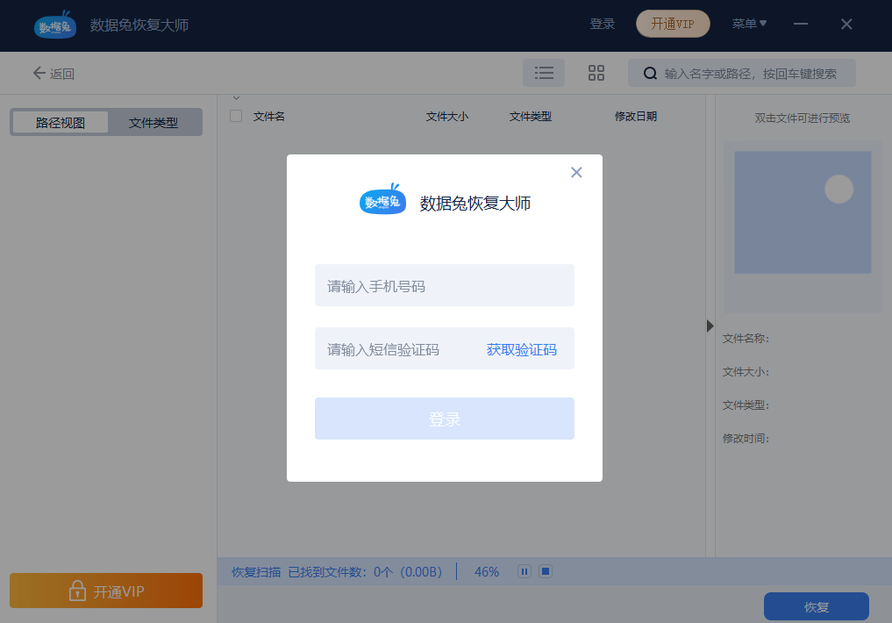The image size is (892, 623).
Task: Click 获取验证码 to request SMS code
Action: (522, 348)
